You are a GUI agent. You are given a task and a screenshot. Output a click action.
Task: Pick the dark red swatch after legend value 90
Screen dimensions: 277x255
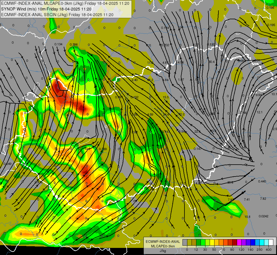(x=235, y=243)
